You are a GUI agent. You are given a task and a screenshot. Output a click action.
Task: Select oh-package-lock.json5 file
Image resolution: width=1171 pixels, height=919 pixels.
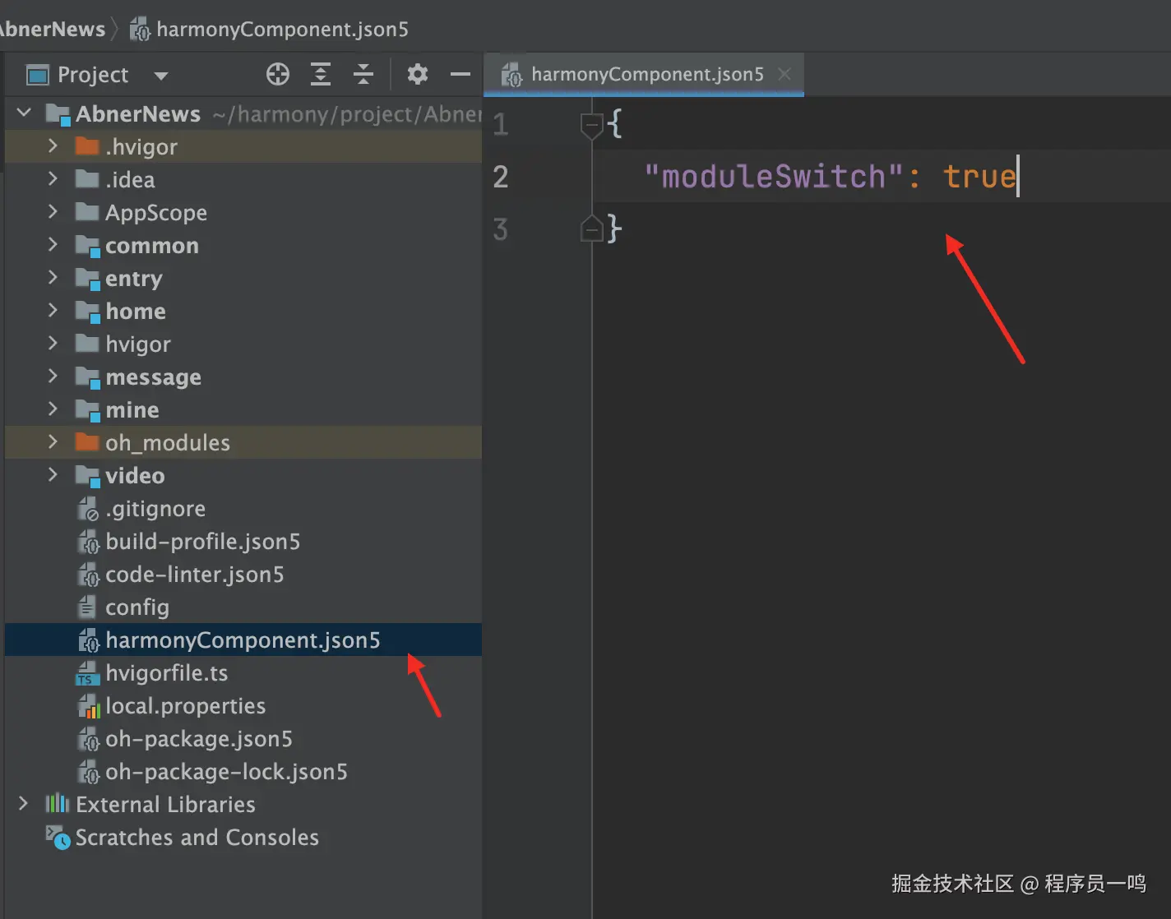[x=226, y=772]
